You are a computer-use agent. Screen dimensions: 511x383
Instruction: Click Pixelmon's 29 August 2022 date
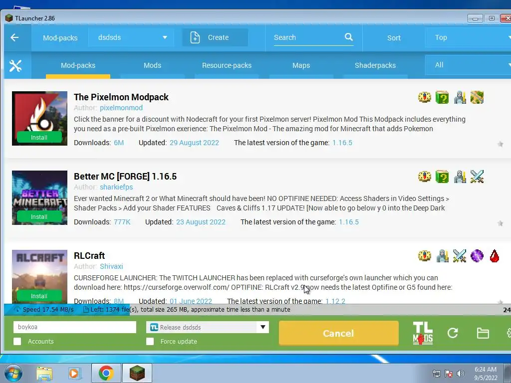pyautogui.click(x=194, y=143)
